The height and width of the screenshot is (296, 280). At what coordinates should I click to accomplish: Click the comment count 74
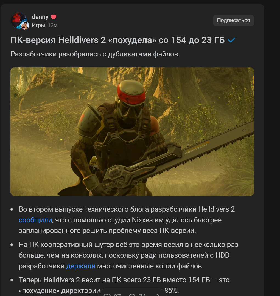pyautogui.click(x=142, y=295)
